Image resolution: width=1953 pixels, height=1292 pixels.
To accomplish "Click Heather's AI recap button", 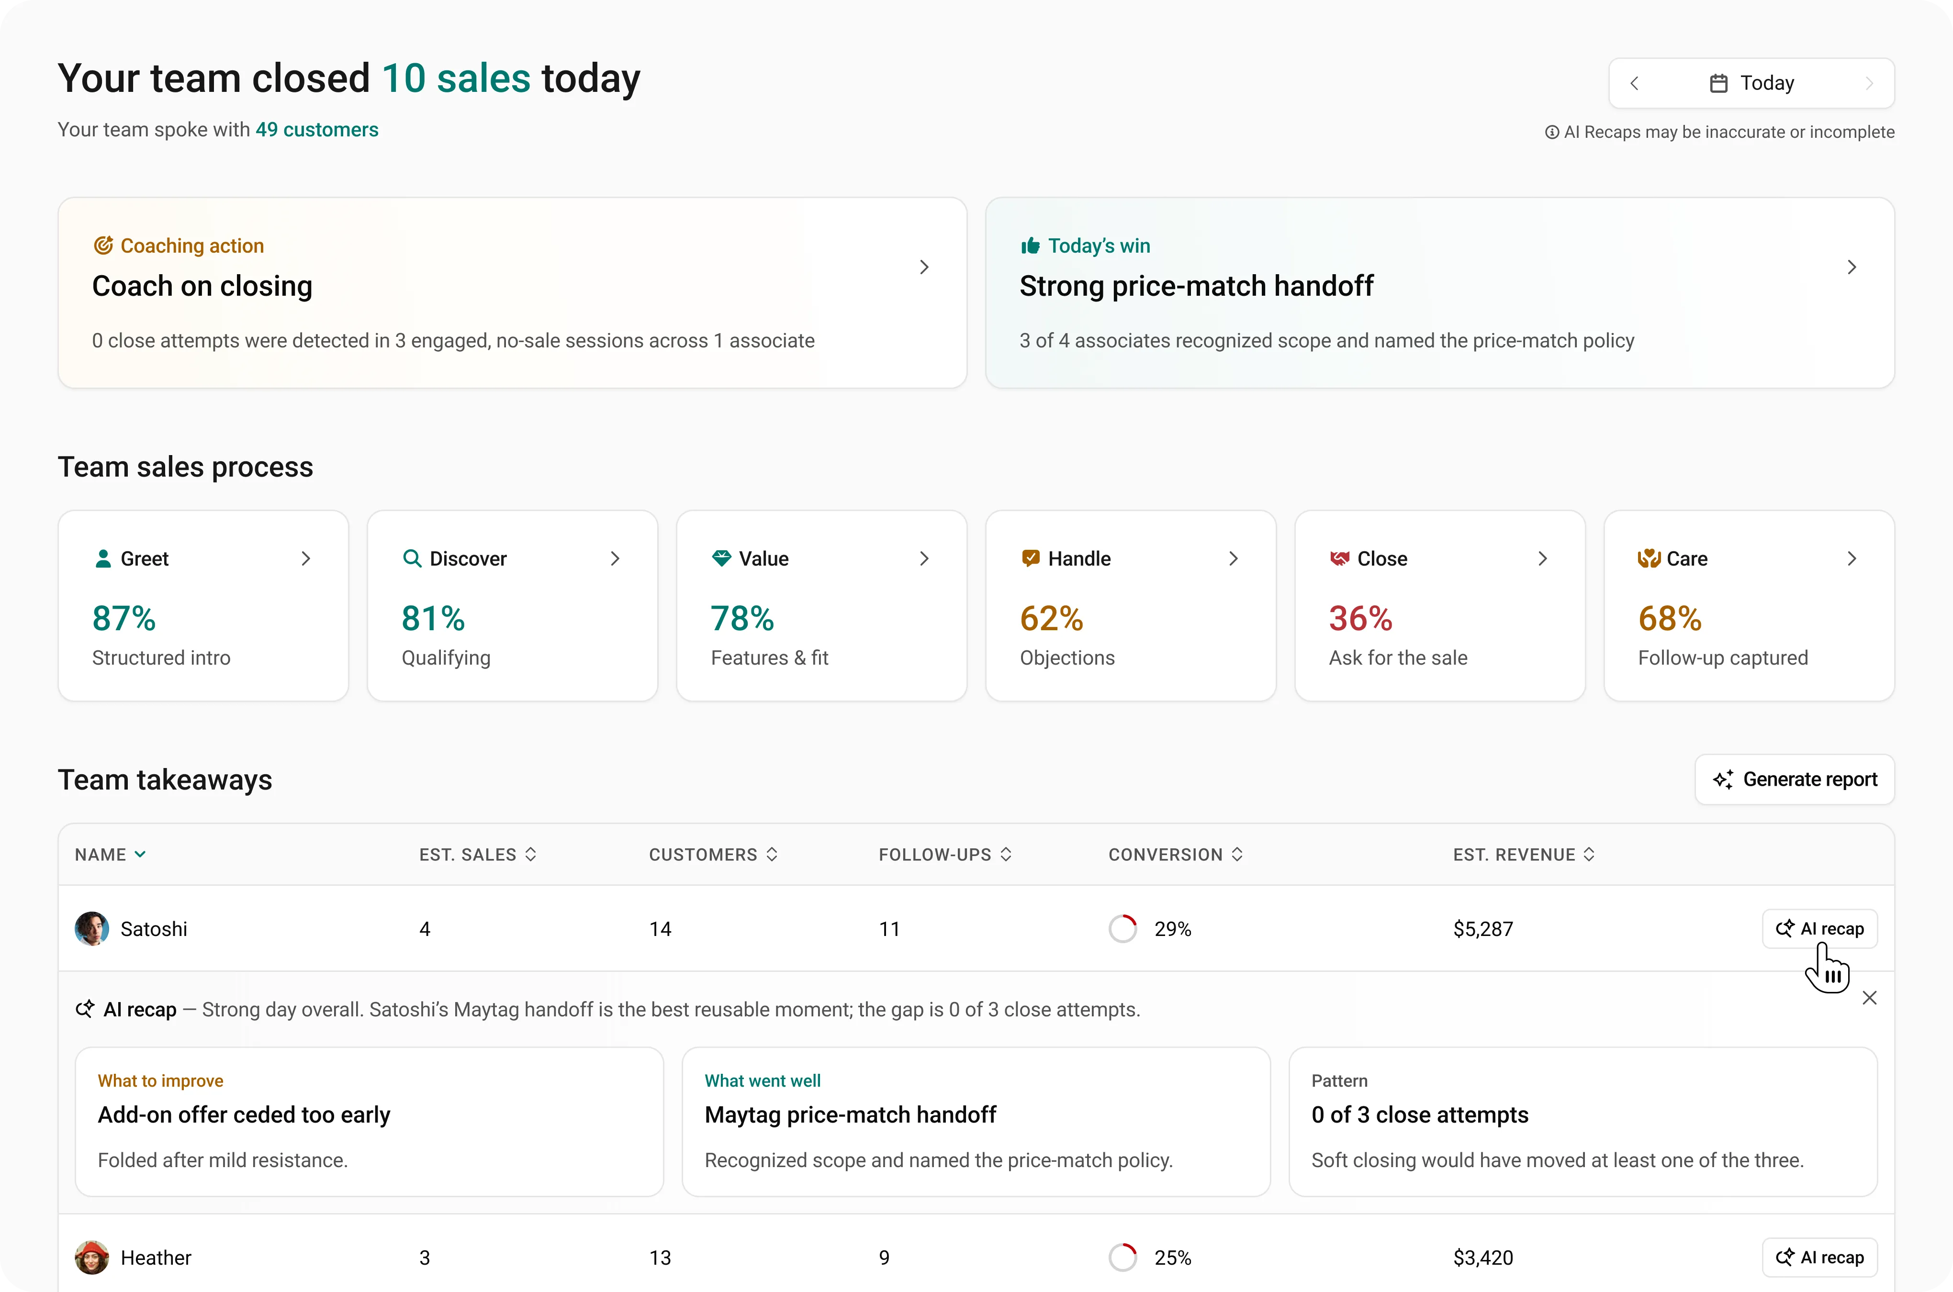I will (x=1819, y=1258).
